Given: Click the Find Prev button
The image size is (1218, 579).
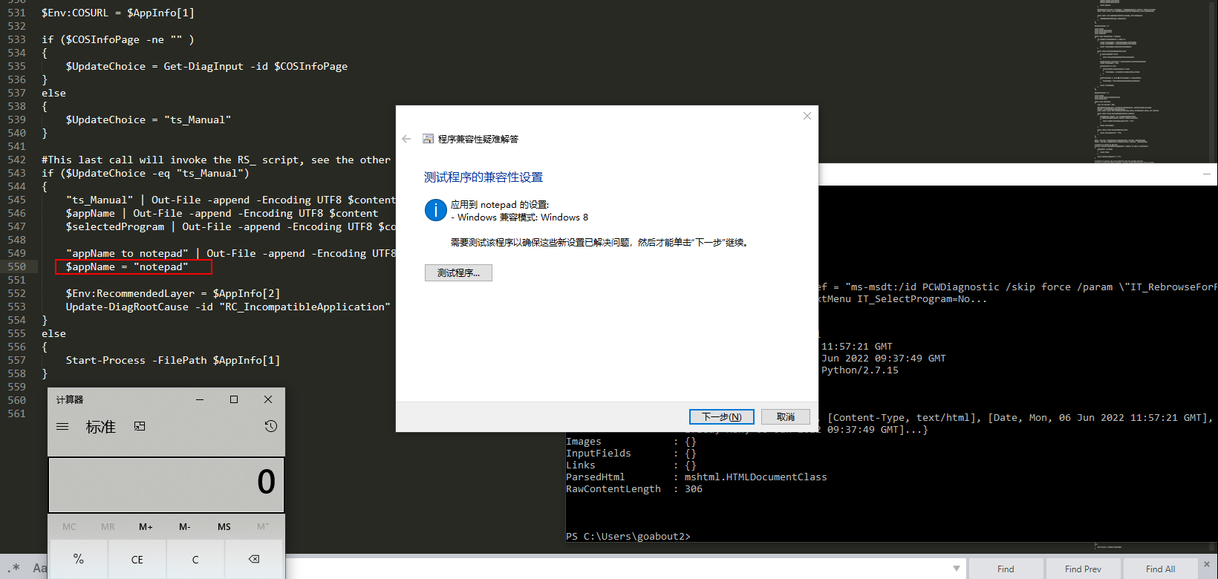Looking at the screenshot, I should click(x=1083, y=569).
